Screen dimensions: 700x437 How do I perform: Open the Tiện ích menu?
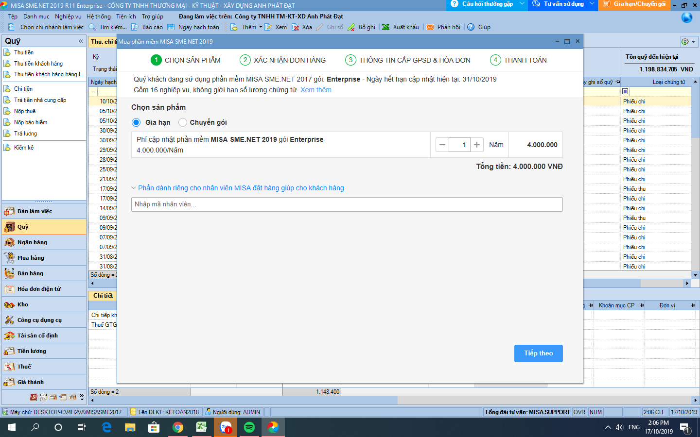click(x=126, y=17)
